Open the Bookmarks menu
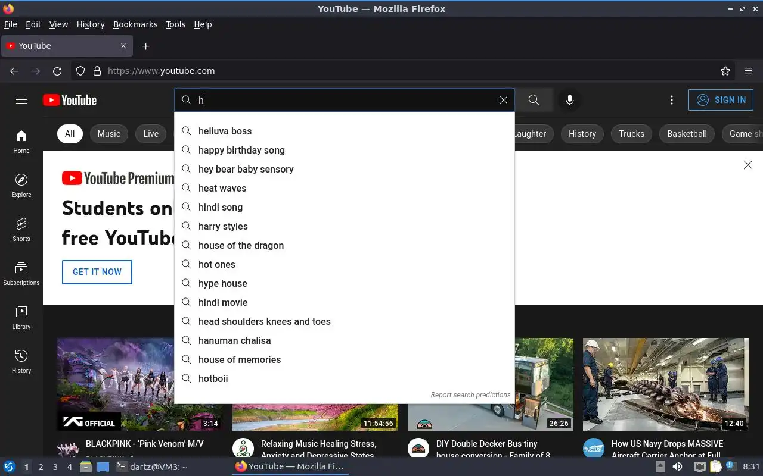Viewport: 763px width, 476px height. click(135, 24)
